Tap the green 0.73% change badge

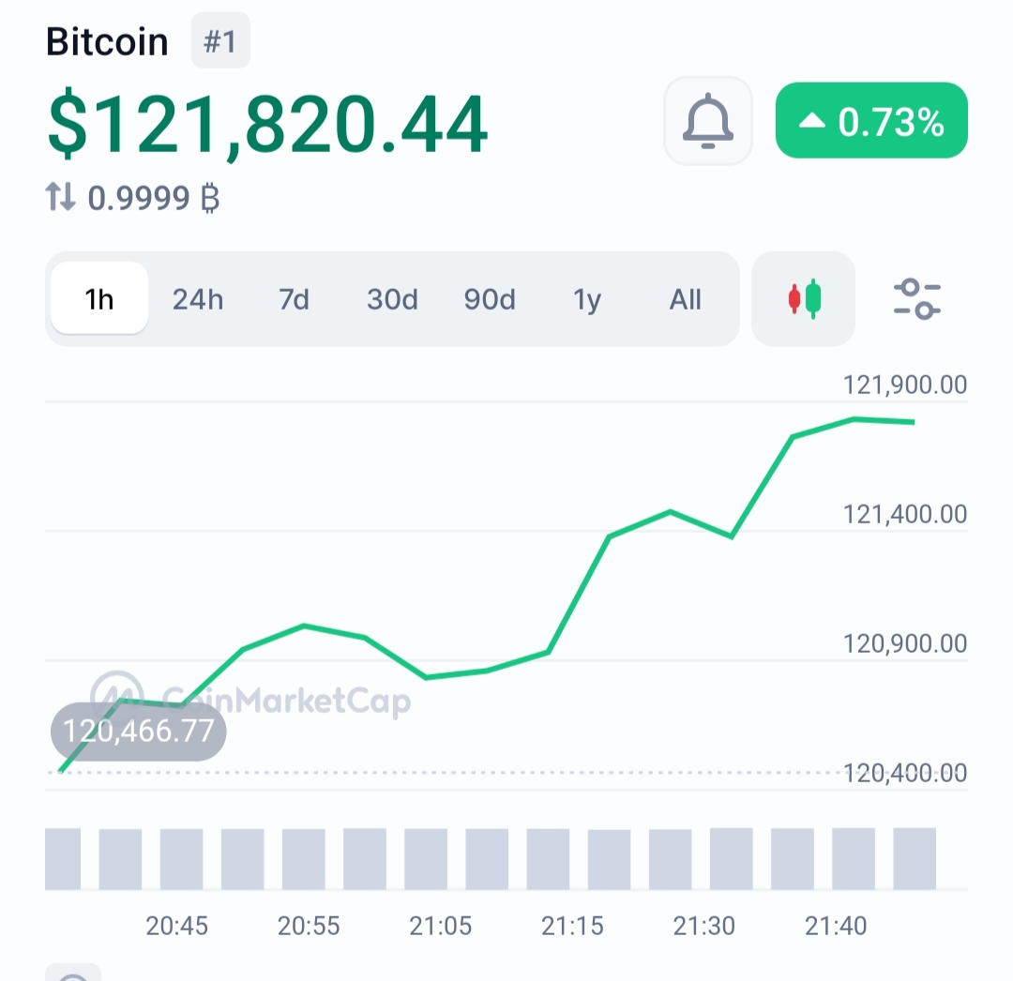871,121
